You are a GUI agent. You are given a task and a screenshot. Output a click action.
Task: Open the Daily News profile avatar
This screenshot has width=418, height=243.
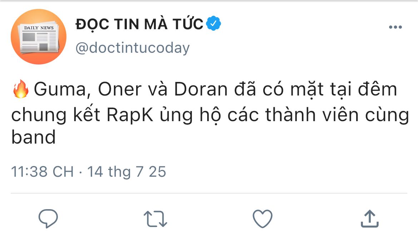point(39,37)
